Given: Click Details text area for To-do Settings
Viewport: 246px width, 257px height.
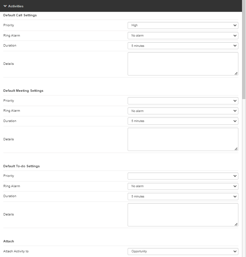Looking at the screenshot, I should coord(183,214).
